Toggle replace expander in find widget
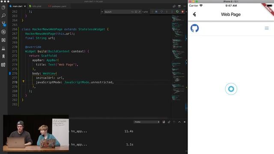The image size is (274, 154). click(102, 12)
